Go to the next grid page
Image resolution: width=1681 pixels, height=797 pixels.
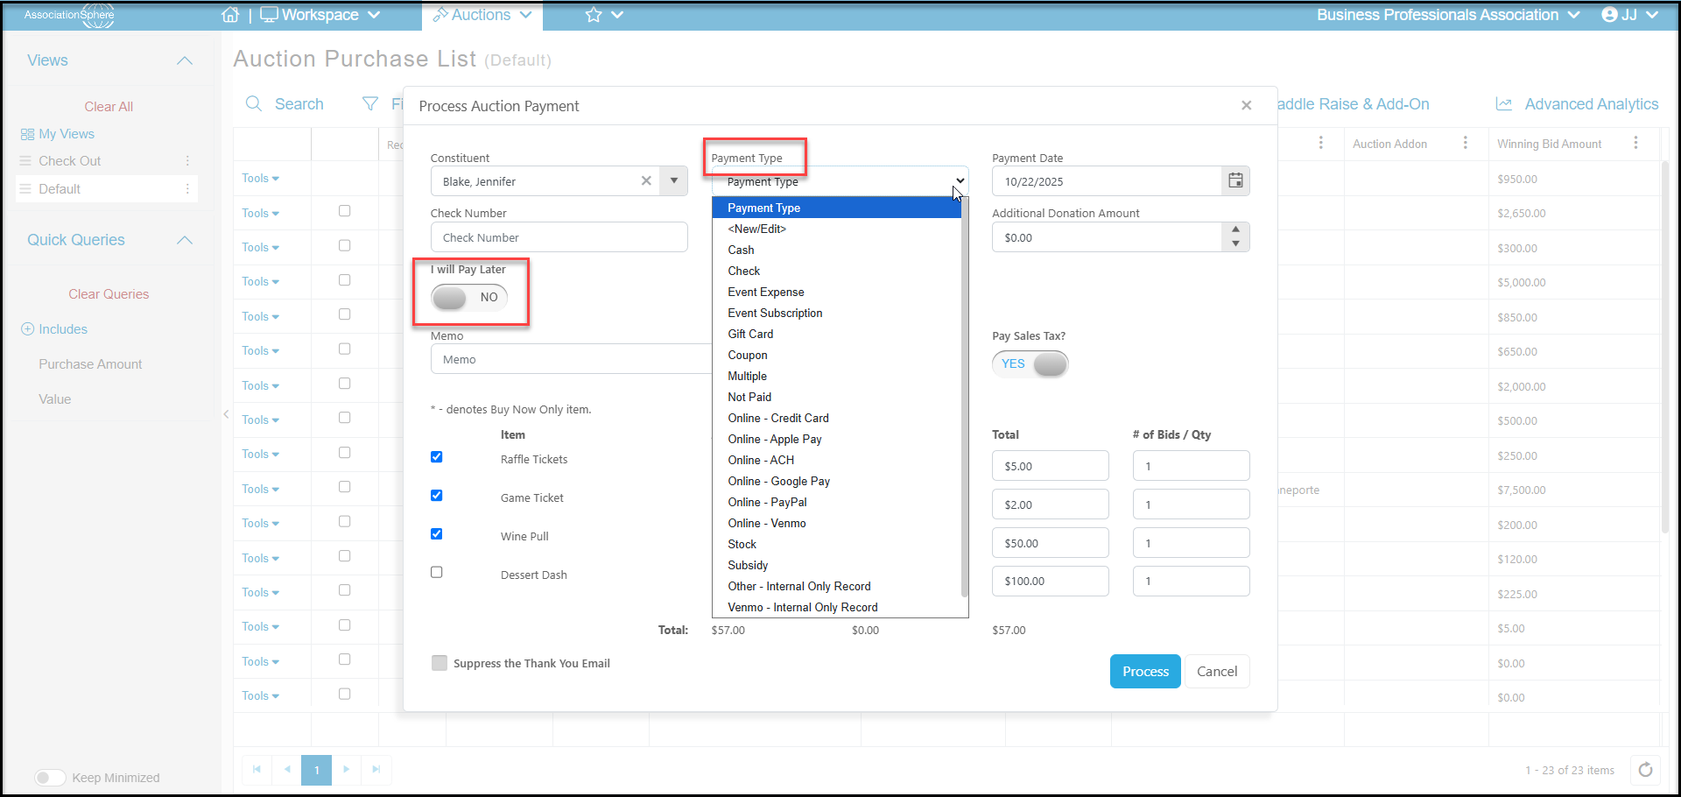(x=347, y=770)
